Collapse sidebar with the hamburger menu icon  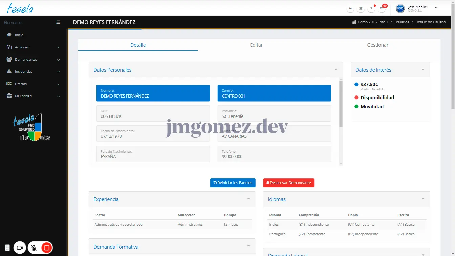(x=58, y=22)
